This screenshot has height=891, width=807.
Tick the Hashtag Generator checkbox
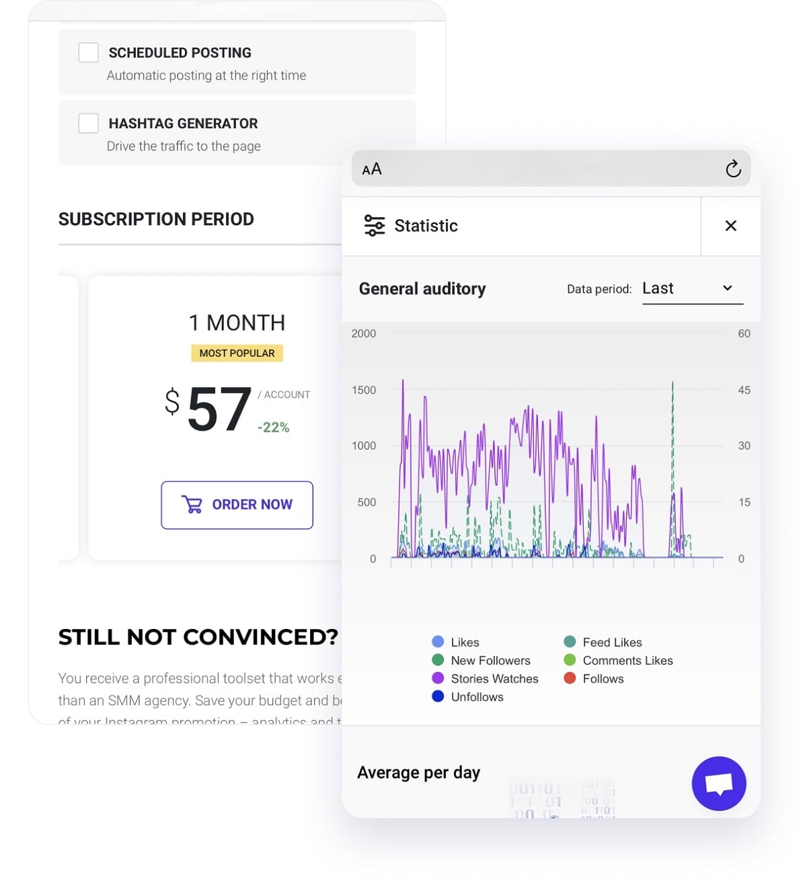(89, 124)
